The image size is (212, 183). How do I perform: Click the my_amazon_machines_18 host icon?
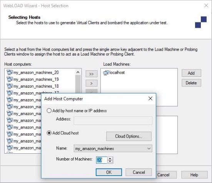[x=10, y=86]
